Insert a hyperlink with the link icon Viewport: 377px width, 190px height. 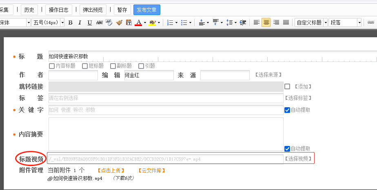click(371, 22)
